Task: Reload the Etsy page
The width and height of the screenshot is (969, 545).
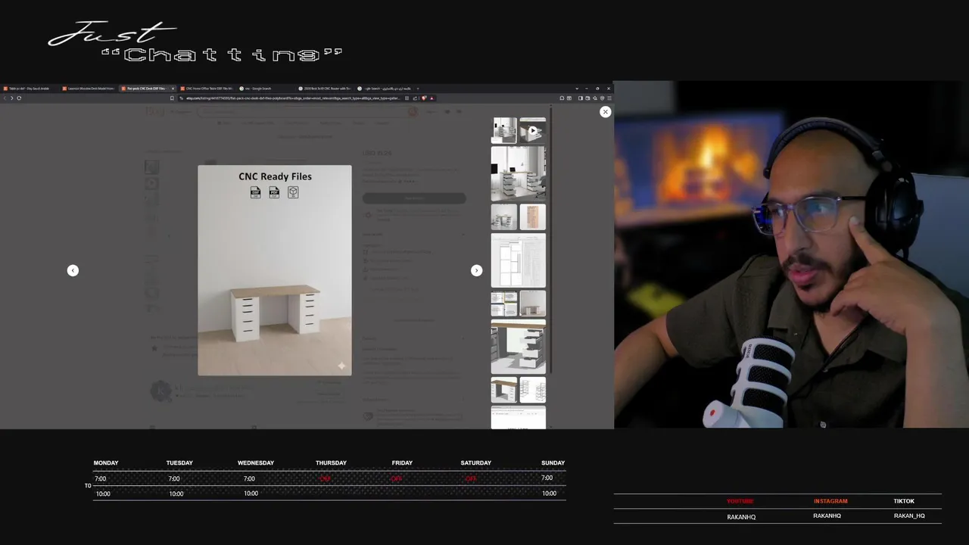Action: click(19, 98)
